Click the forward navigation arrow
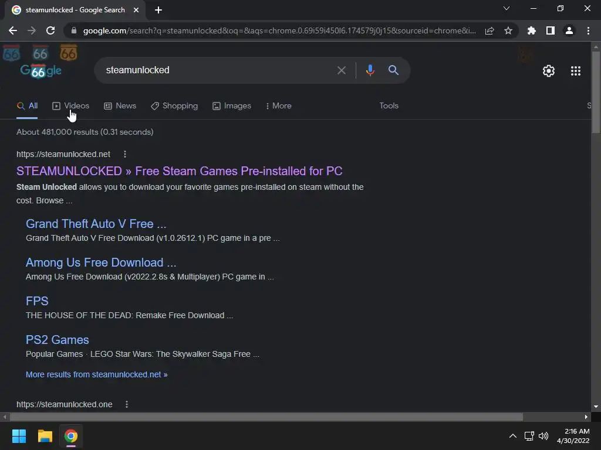 [x=32, y=30]
